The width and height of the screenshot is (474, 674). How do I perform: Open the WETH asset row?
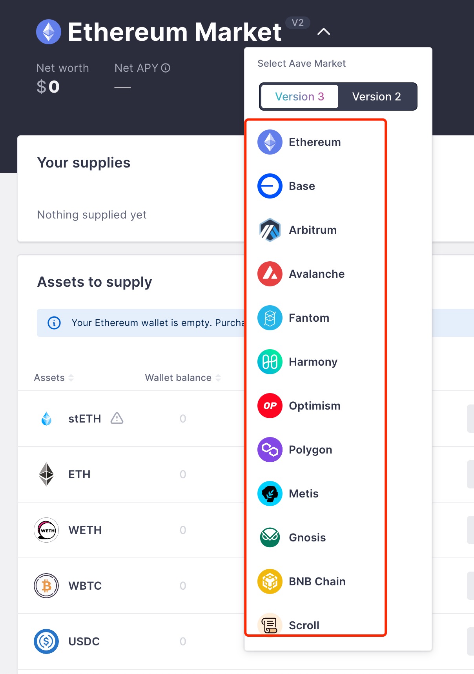click(85, 530)
